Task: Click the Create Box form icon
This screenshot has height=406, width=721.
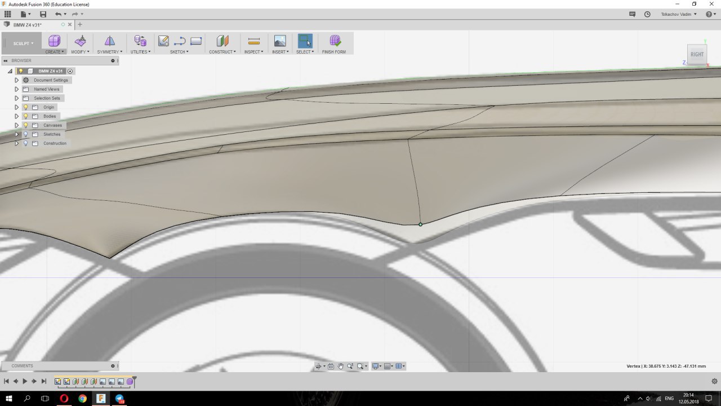Action: click(x=54, y=41)
